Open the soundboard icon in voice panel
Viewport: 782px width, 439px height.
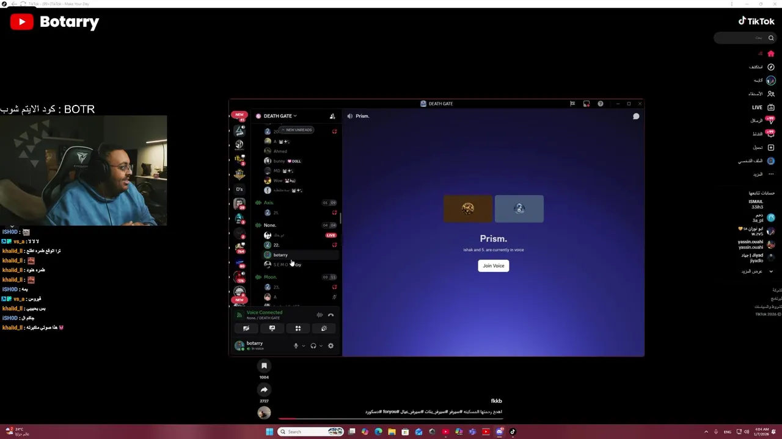324,328
